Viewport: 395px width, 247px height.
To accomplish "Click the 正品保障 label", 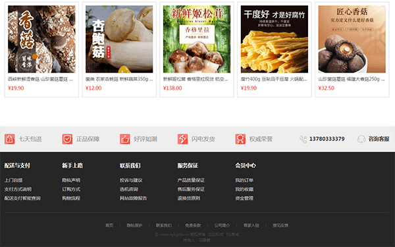I will pyautogui.click(x=88, y=139).
